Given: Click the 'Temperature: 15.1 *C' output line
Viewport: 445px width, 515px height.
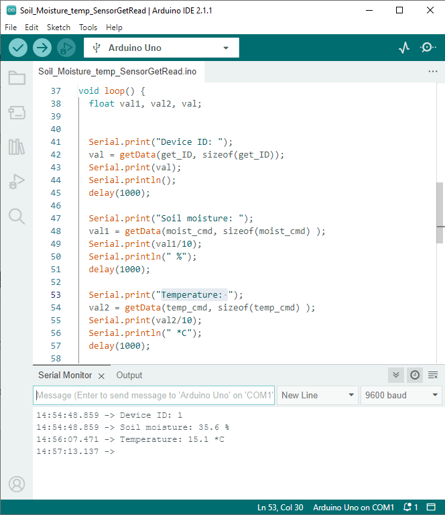Looking at the screenshot, I should (130, 439).
